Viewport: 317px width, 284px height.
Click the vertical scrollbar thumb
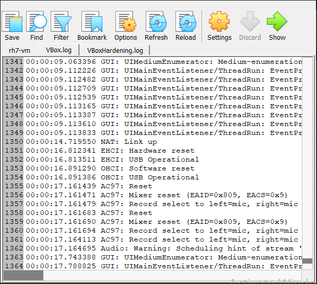pyautogui.click(x=307, y=260)
